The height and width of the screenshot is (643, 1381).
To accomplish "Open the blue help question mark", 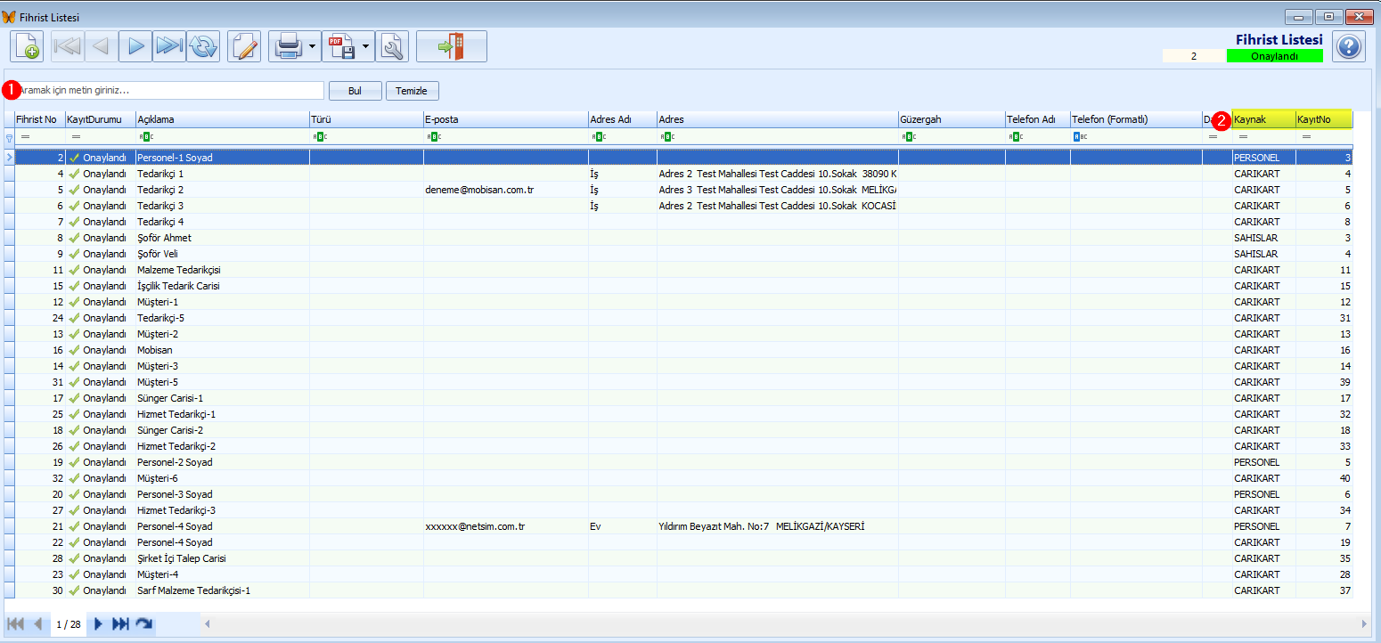I will tap(1348, 46).
